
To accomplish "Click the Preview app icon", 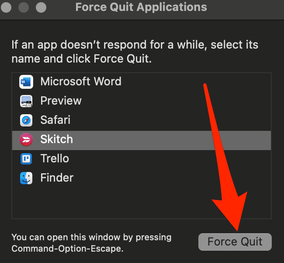I will tap(26, 101).
